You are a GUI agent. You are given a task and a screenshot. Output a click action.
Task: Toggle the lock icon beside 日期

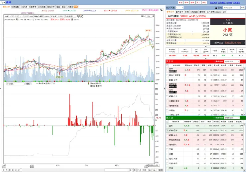216,8
